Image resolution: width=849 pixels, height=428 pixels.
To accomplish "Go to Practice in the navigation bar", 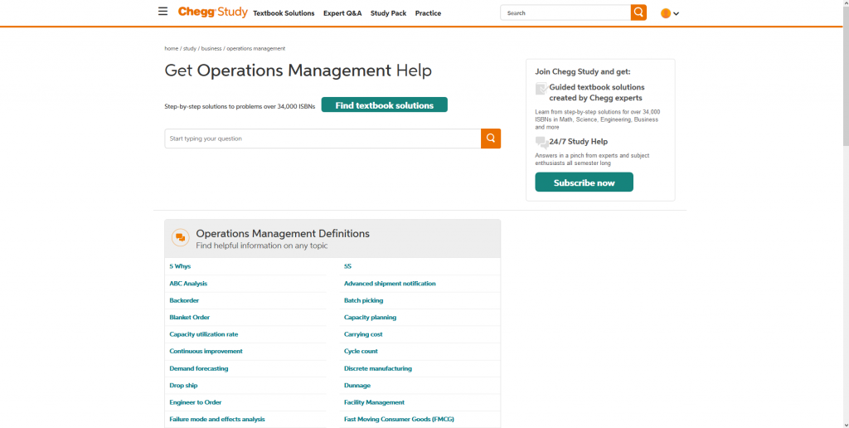I will 428,13.
